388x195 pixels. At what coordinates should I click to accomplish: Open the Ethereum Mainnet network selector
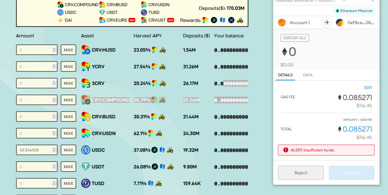[354, 11]
